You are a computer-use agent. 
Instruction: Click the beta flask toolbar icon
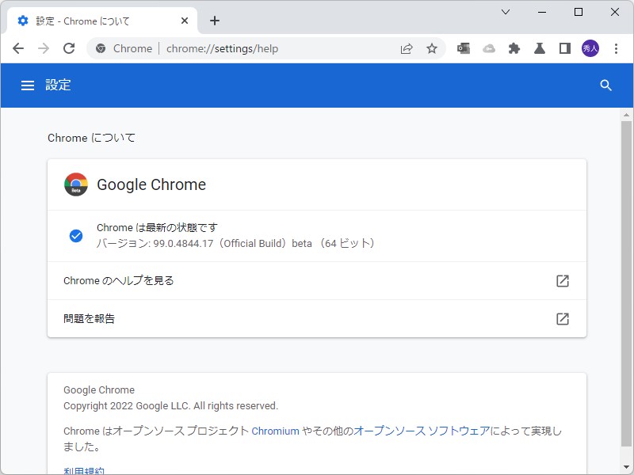[540, 48]
